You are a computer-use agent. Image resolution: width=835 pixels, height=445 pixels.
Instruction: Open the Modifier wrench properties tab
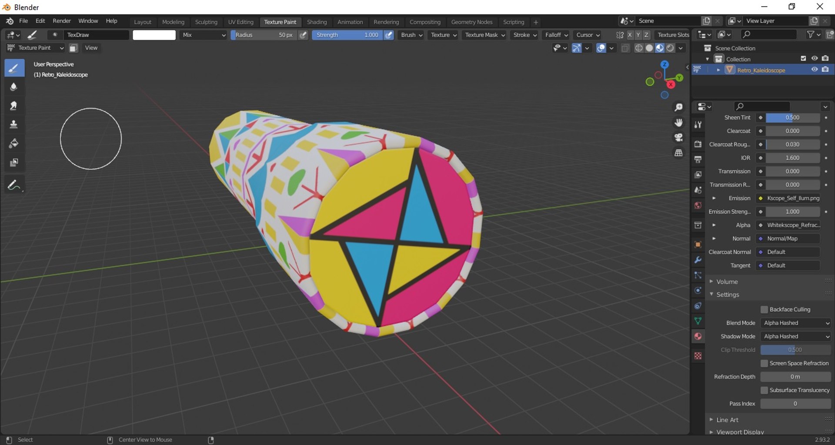698,260
